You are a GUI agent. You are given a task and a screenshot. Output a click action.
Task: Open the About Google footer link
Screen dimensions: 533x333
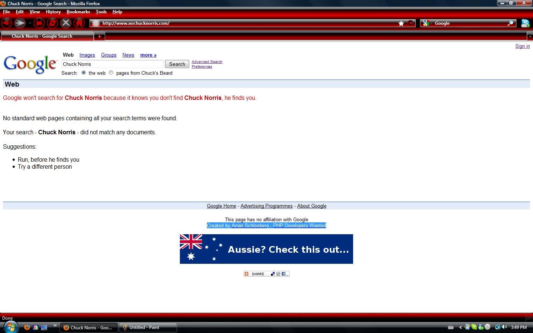312,206
